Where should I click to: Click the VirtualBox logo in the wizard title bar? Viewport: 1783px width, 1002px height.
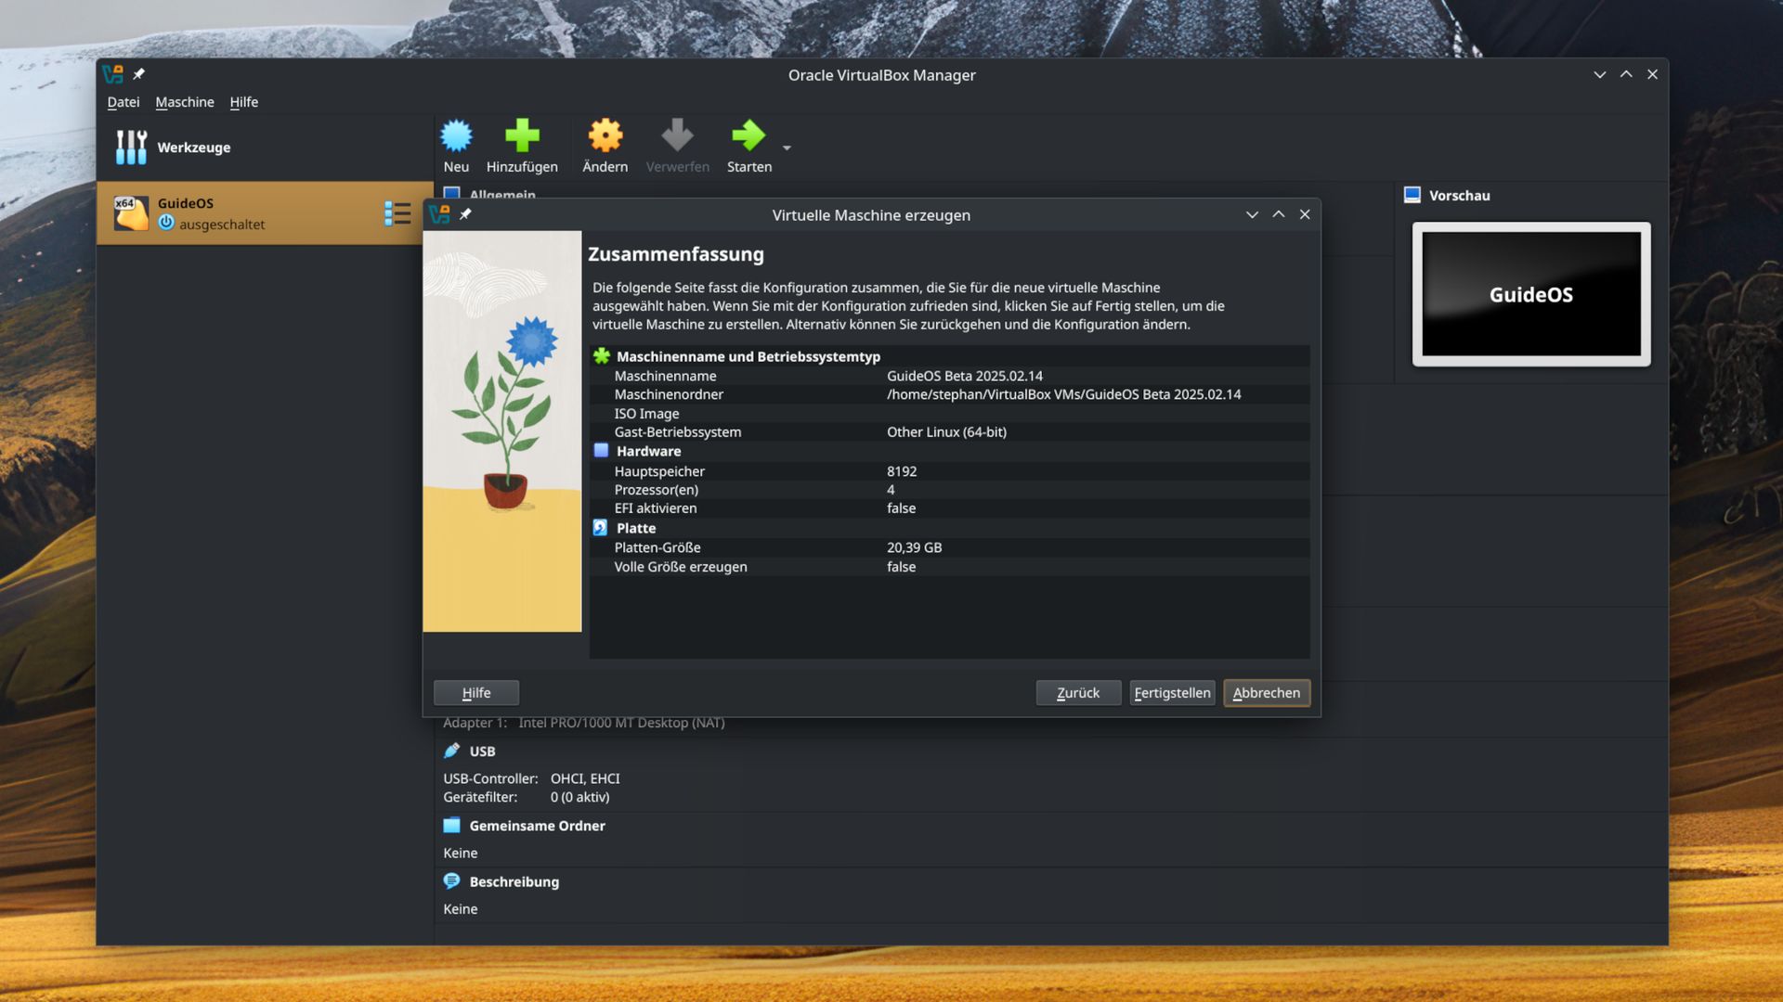point(439,214)
